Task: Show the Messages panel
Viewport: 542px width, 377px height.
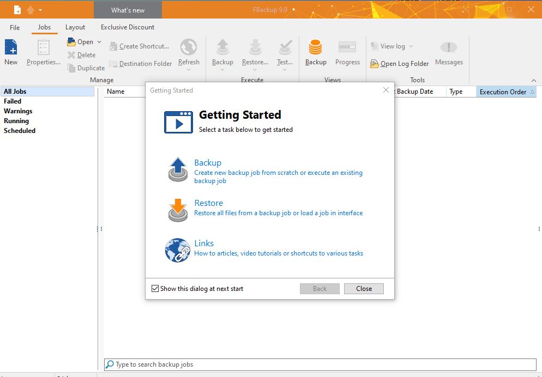Action: (x=449, y=52)
